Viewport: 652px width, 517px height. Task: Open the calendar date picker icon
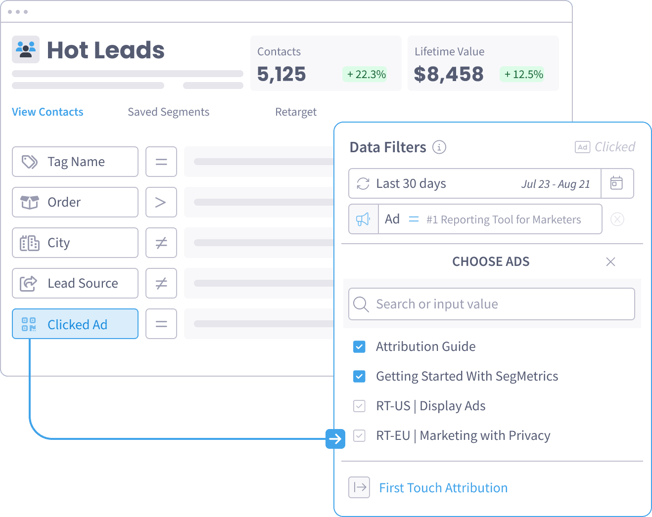(616, 183)
